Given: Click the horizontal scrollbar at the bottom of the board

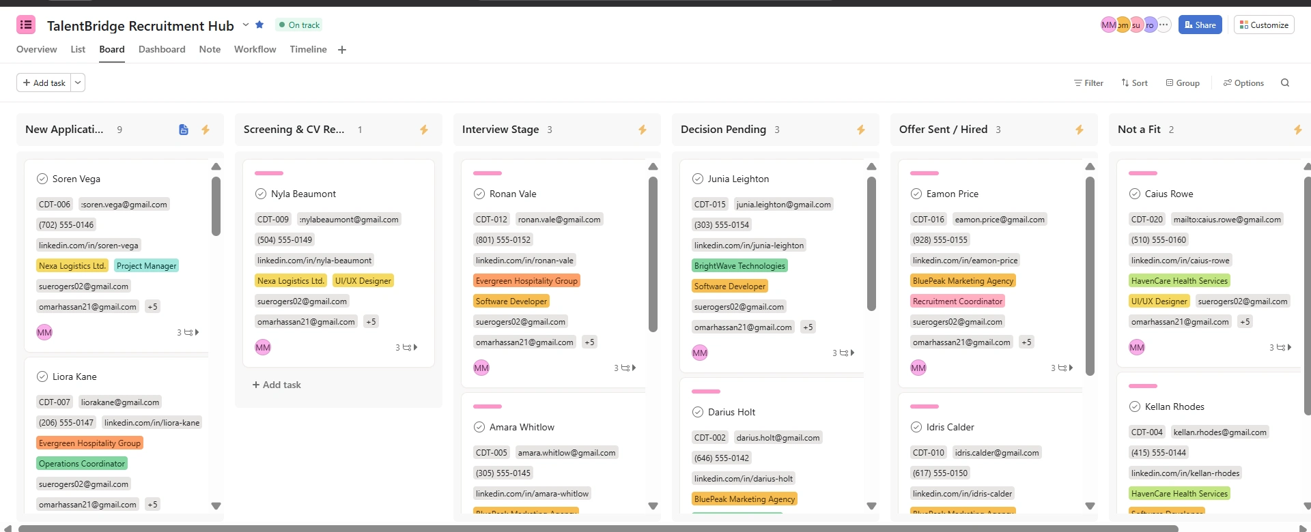Looking at the screenshot, I should tap(655, 528).
